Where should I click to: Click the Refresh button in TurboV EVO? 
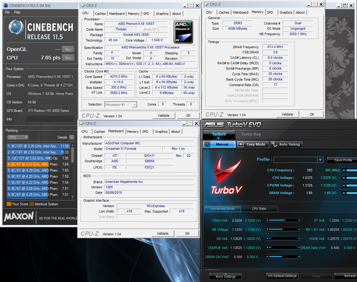coord(346,276)
